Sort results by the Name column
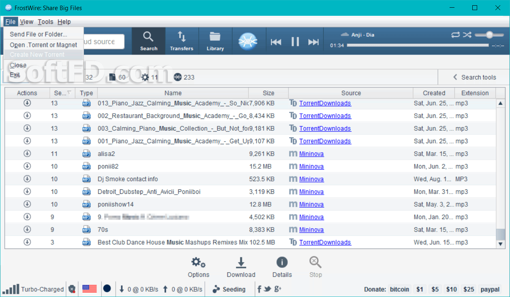Image resolution: width=510 pixels, height=297 pixels. 173,93
